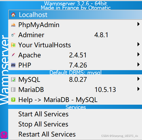142x140 pixels.
Task: Expand the PHP submenu arrow
Action: (138, 64)
